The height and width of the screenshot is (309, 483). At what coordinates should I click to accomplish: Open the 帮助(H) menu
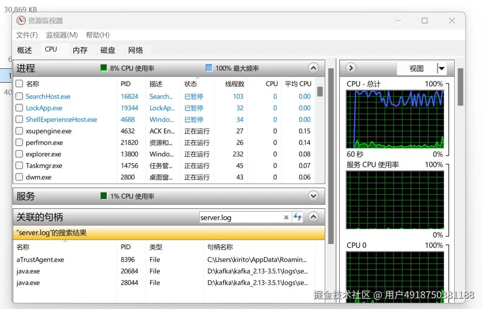point(98,35)
